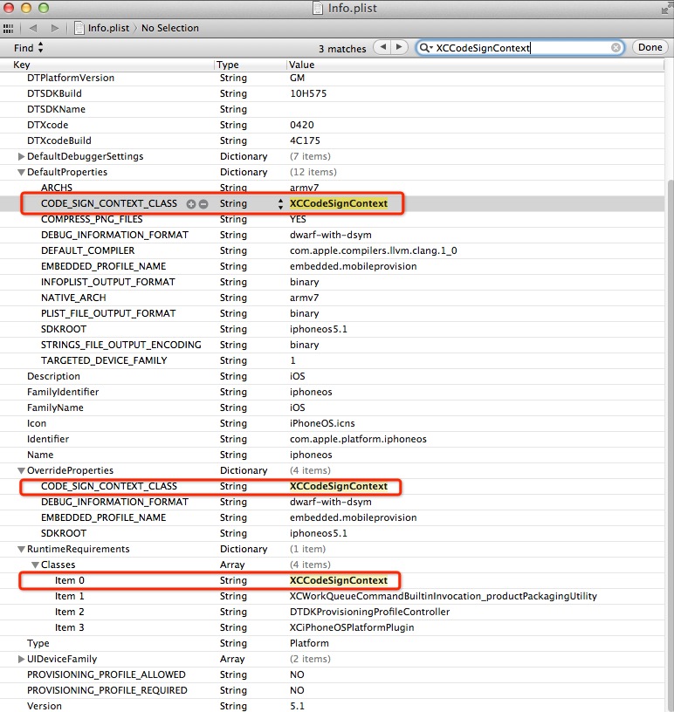674x712 pixels.
Task: Go forward with the right navigation arrow
Action: tap(56, 28)
